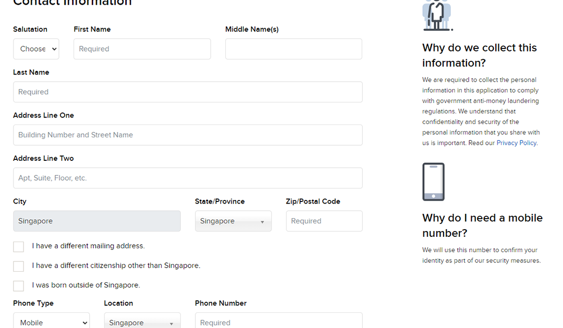
Task: Select the Last Name input
Action: [x=188, y=92]
